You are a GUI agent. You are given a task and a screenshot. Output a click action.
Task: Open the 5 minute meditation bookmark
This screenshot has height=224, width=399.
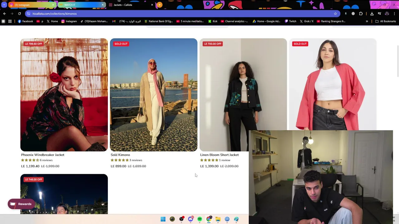click(x=190, y=21)
